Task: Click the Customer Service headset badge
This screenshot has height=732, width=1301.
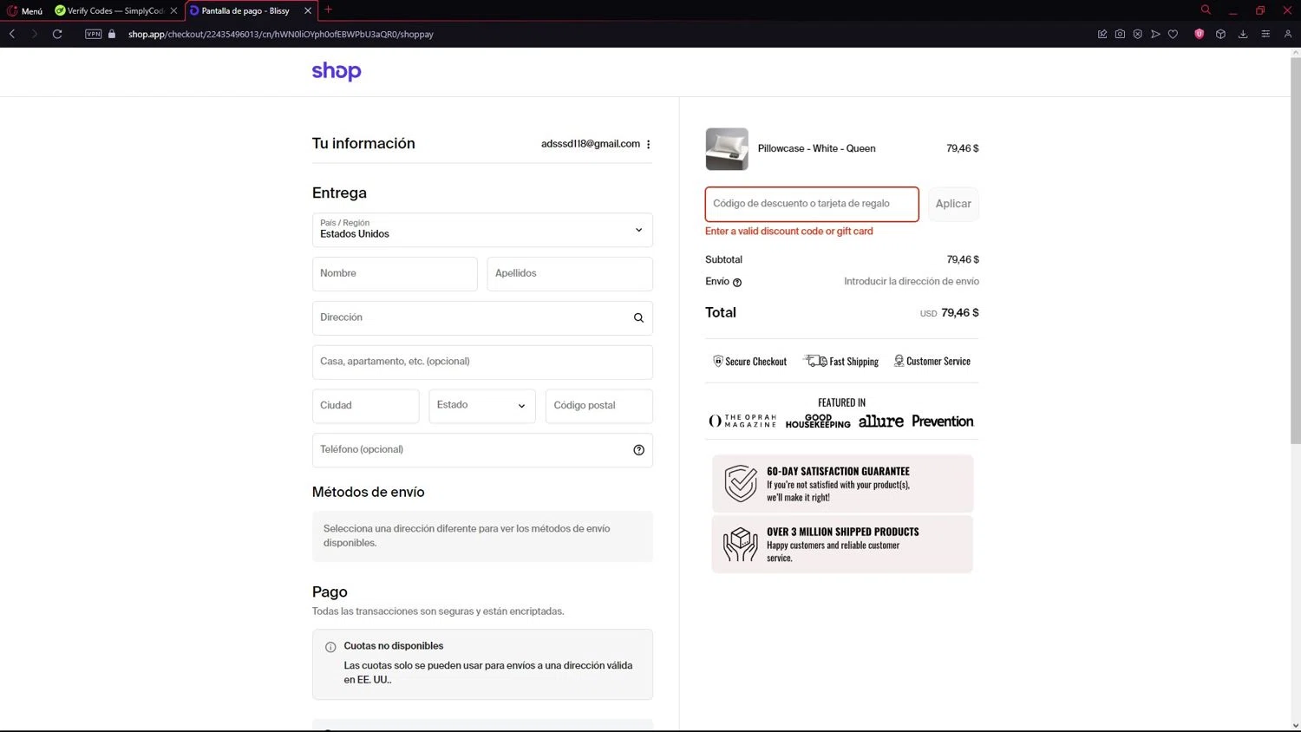Action: pyautogui.click(x=932, y=362)
